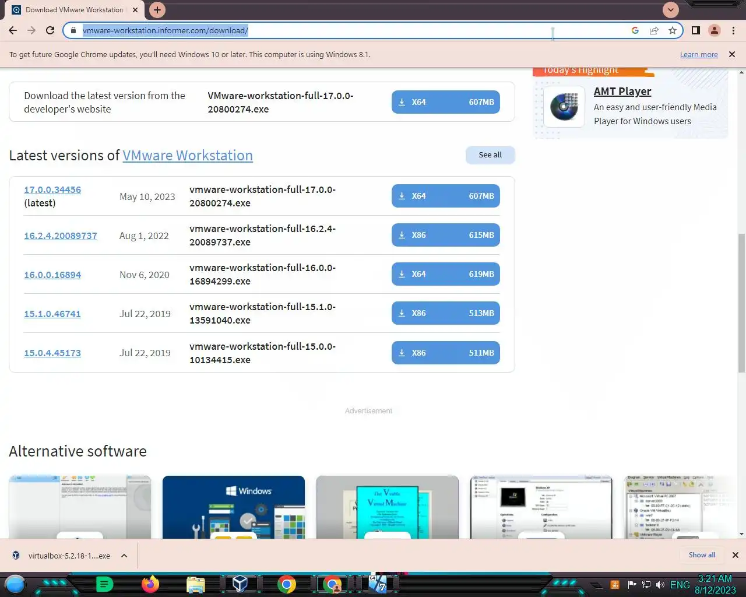Image resolution: width=746 pixels, height=597 pixels.
Task: Open the Chrome three-dot menu
Action: (x=733, y=30)
